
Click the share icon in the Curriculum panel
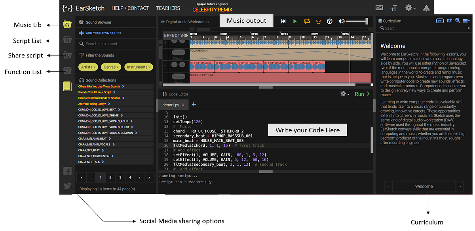(x=450, y=21)
